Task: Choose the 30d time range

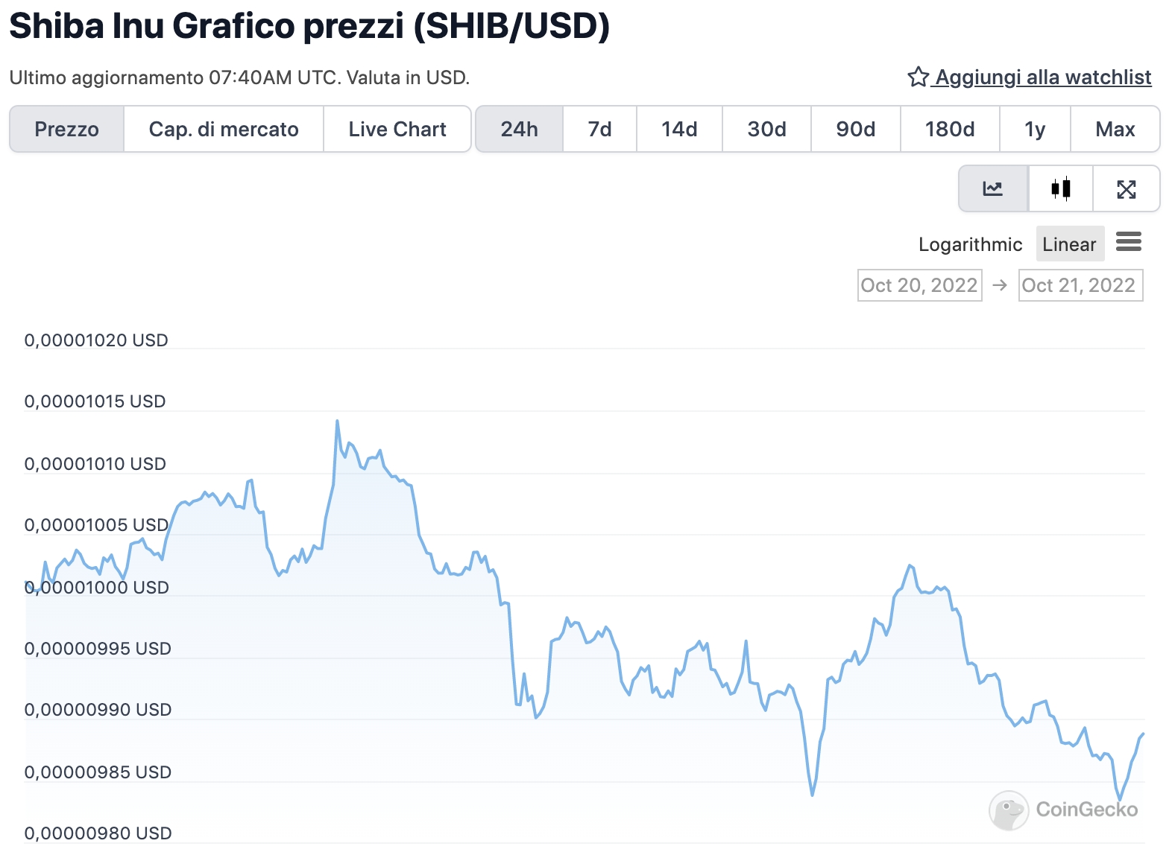Action: click(767, 129)
